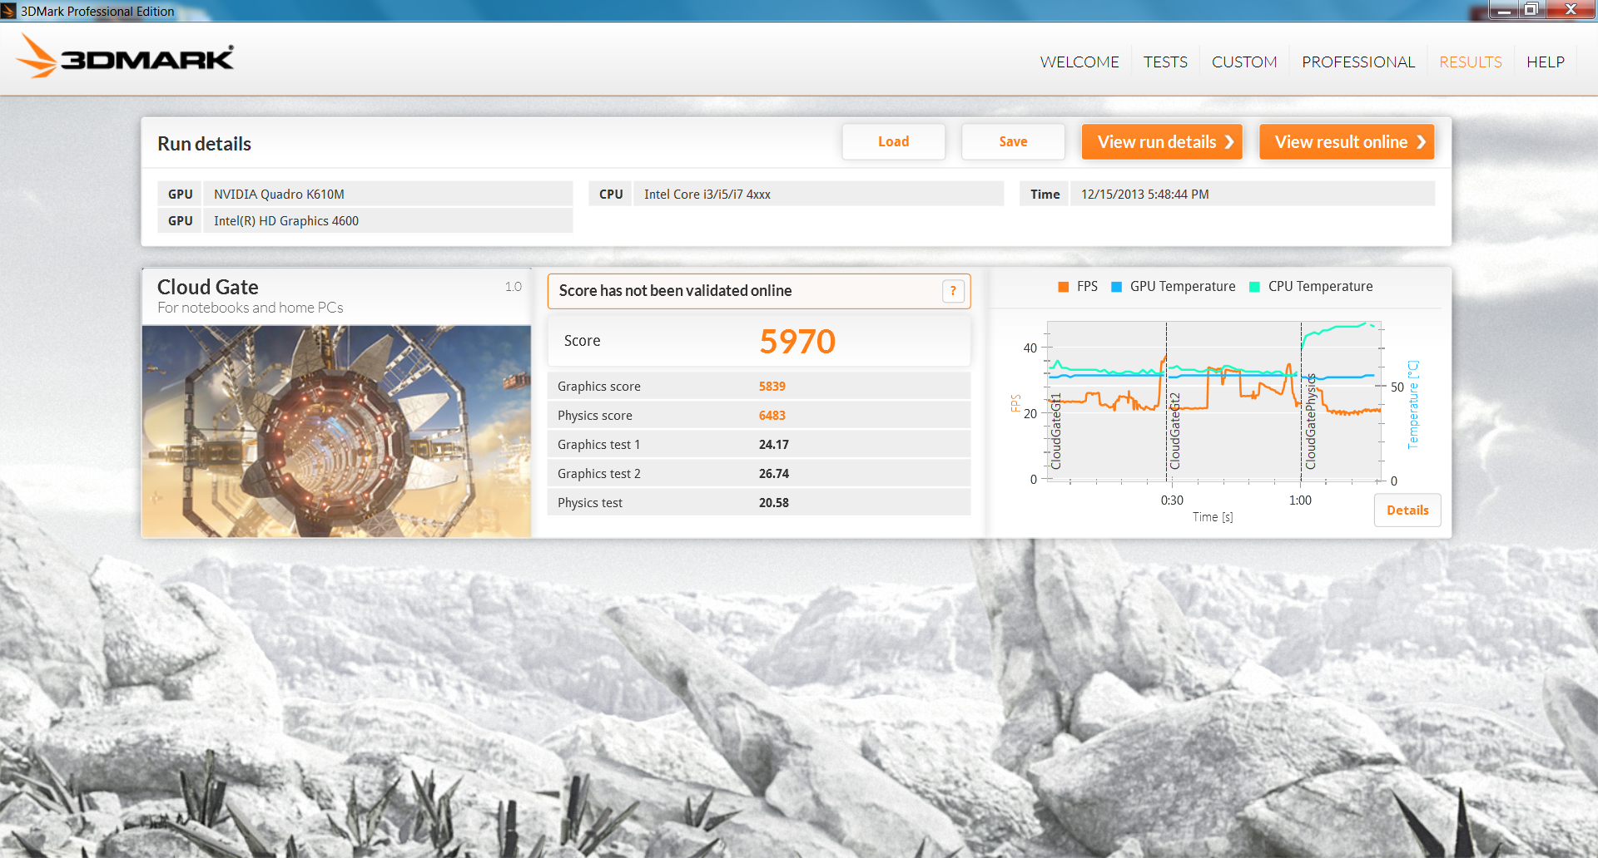1598x858 pixels.
Task: Click the run time 12/15/2013 5:48:44 PM
Action: click(1252, 195)
